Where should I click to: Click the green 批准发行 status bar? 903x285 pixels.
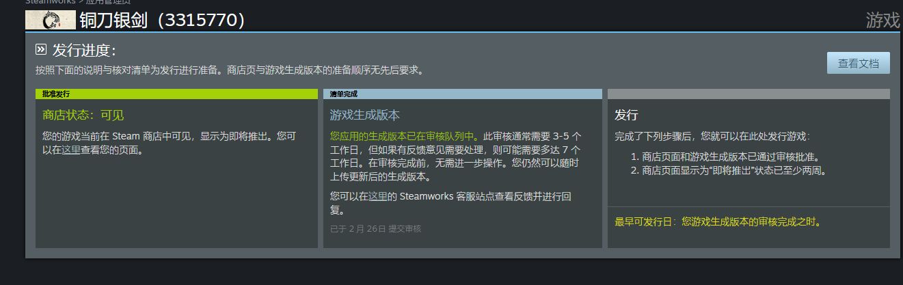point(176,94)
